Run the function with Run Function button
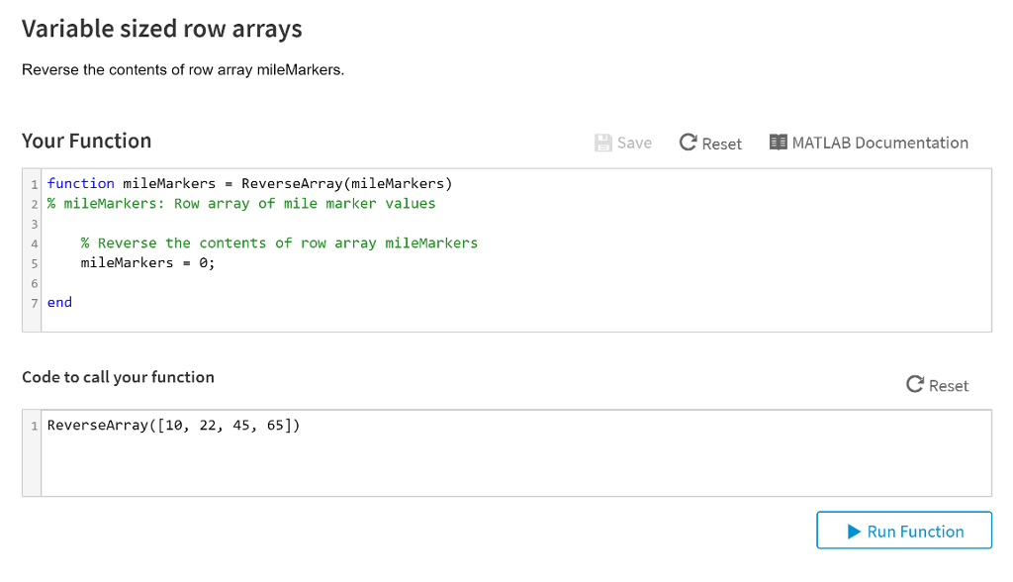Image resolution: width=1013 pixels, height=582 pixels. click(x=904, y=531)
